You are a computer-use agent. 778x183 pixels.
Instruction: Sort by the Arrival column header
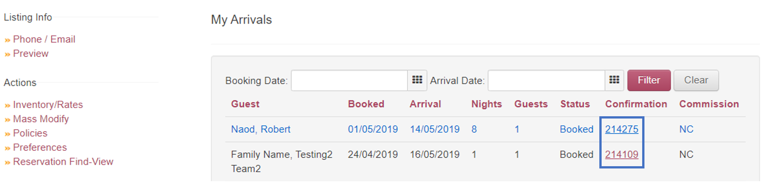(x=425, y=104)
